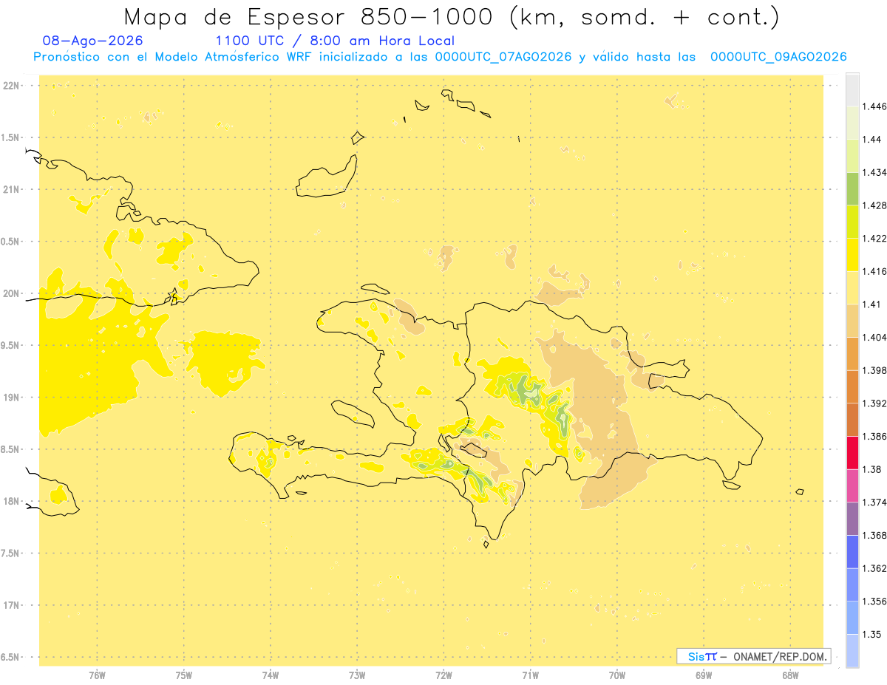The height and width of the screenshot is (685, 887).
Task: Click the colorbar value '1.362'
Action: tap(874, 568)
